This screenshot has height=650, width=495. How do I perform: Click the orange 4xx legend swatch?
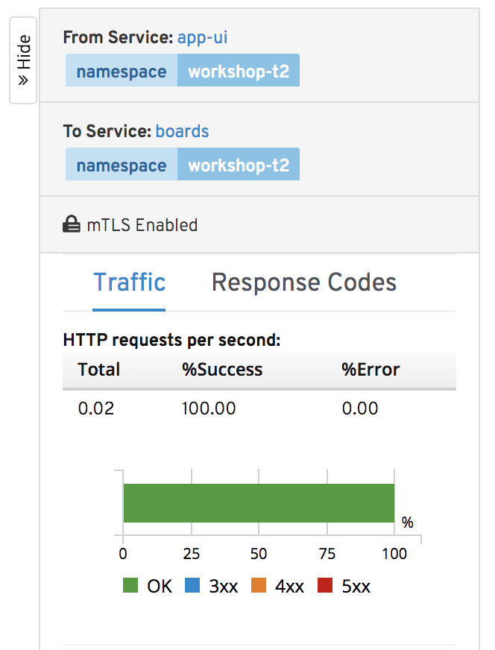(x=259, y=585)
